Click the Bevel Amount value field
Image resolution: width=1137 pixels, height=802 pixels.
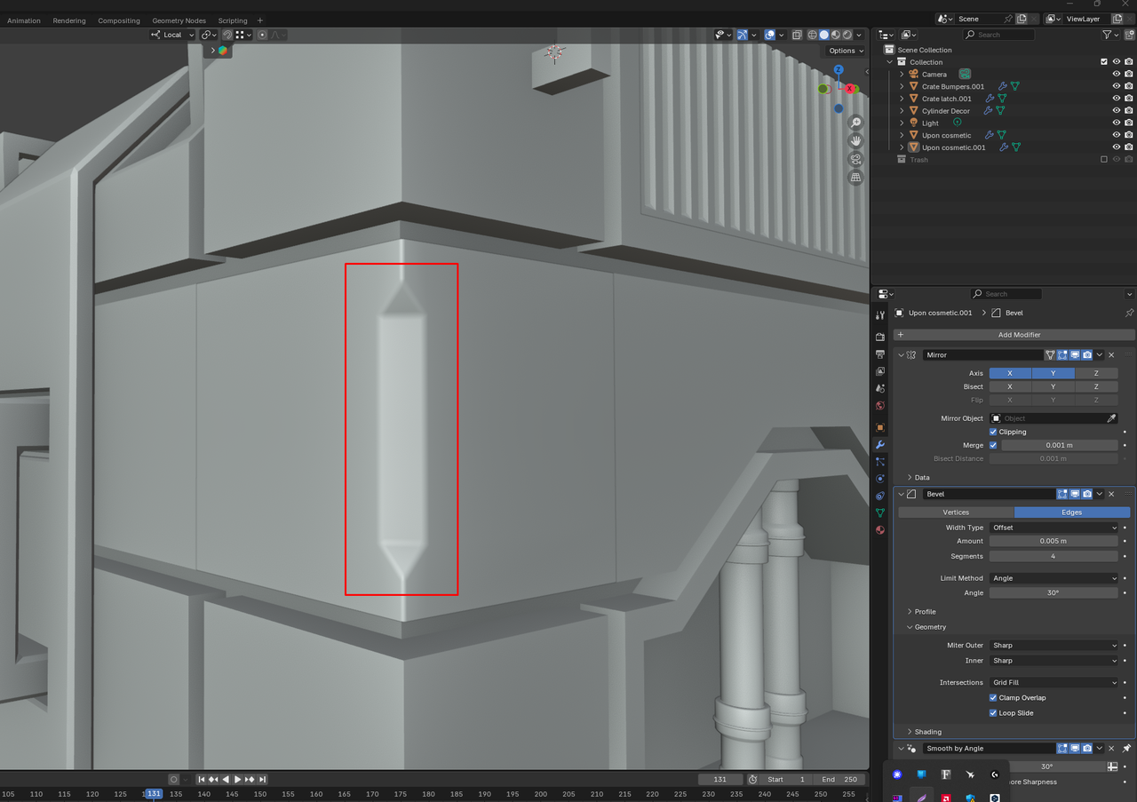(1054, 541)
